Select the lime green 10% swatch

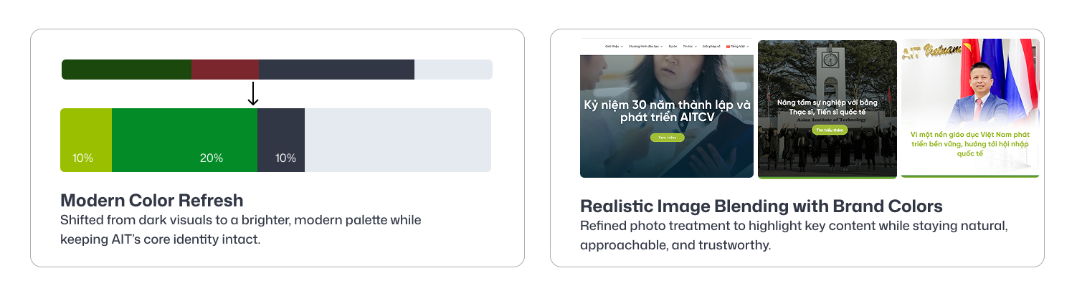pyautogui.click(x=86, y=140)
